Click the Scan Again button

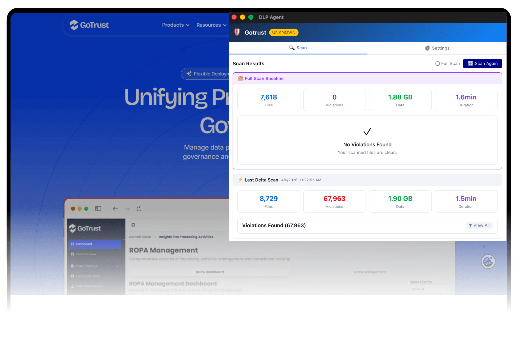[482, 63]
